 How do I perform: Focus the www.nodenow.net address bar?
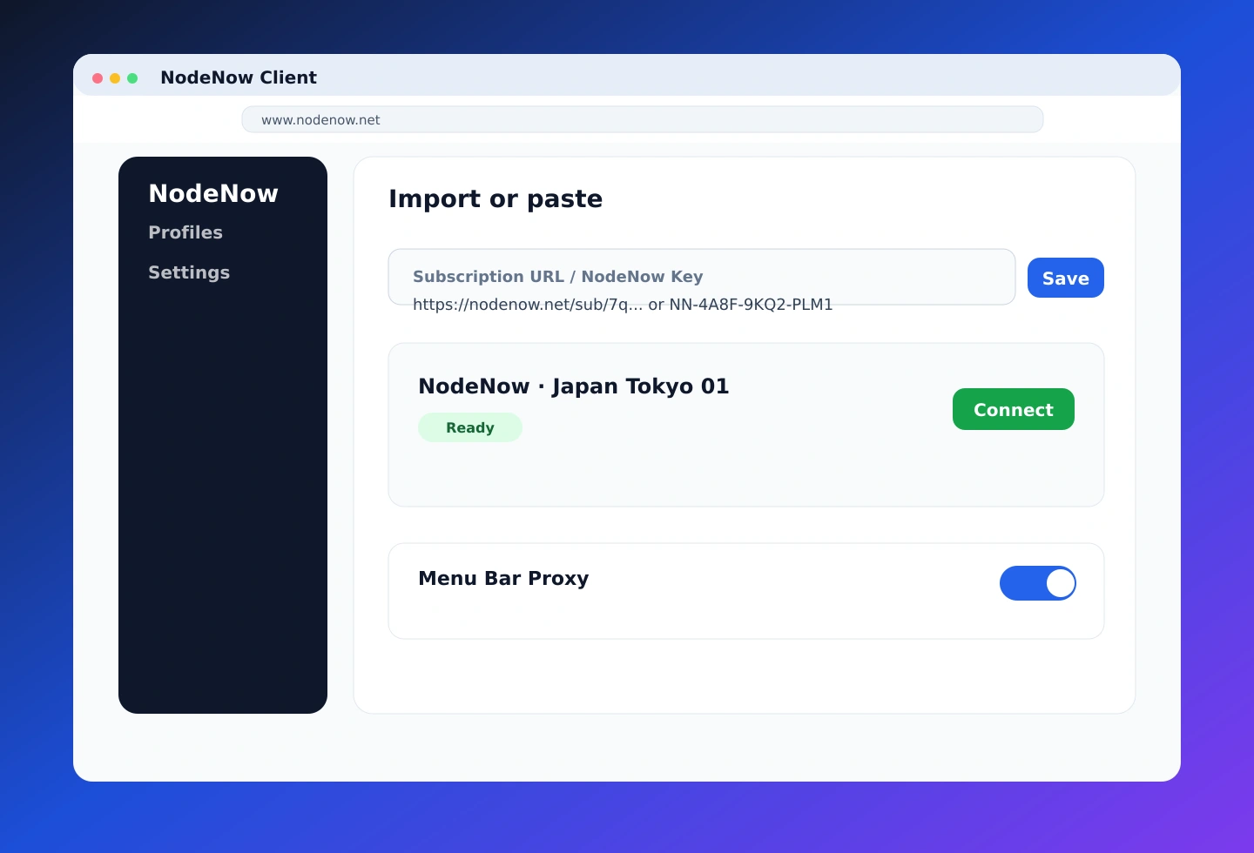click(x=642, y=120)
